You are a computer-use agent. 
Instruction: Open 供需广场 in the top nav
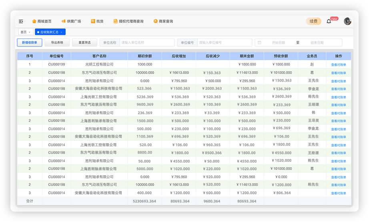pyautogui.click(x=71, y=22)
